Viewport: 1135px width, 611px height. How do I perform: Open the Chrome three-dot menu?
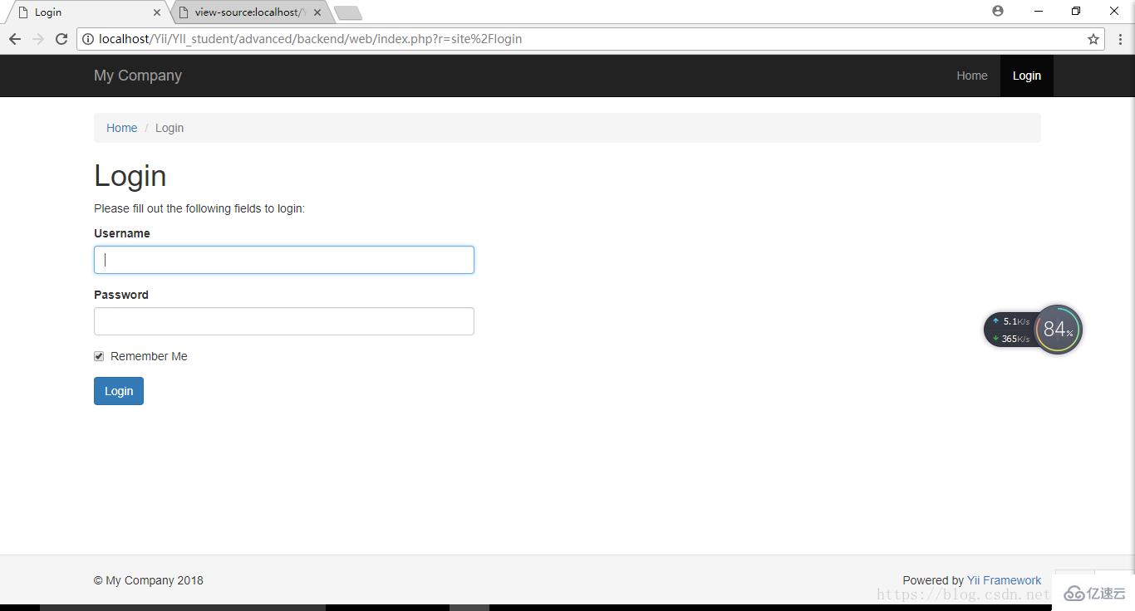click(1120, 39)
